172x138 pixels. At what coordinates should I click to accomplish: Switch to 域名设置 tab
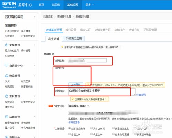point(71,30)
